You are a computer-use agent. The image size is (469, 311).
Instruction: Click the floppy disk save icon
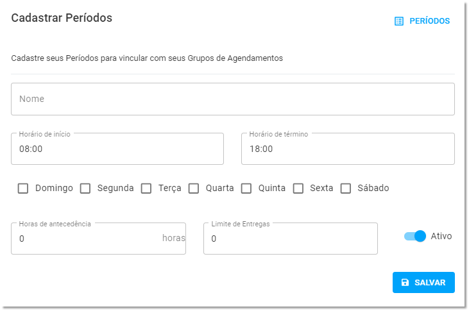click(x=405, y=282)
